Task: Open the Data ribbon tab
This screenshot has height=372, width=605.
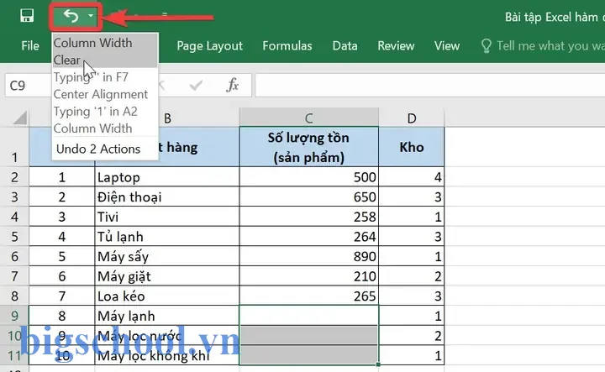Action: (x=345, y=46)
